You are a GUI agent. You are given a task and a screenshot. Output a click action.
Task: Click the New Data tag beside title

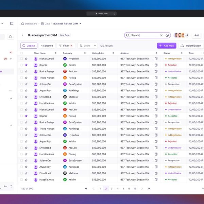point(65,35)
